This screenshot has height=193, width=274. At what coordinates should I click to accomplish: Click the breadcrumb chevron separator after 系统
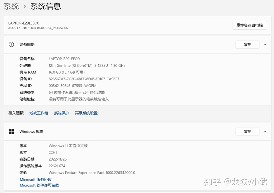(x=25, y=6)
